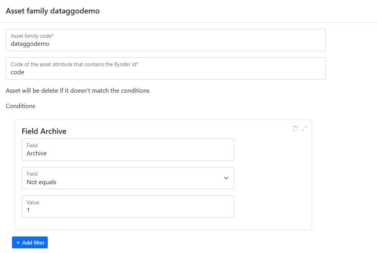Edit the dataggodemo family code value

[x=31, y=43]
